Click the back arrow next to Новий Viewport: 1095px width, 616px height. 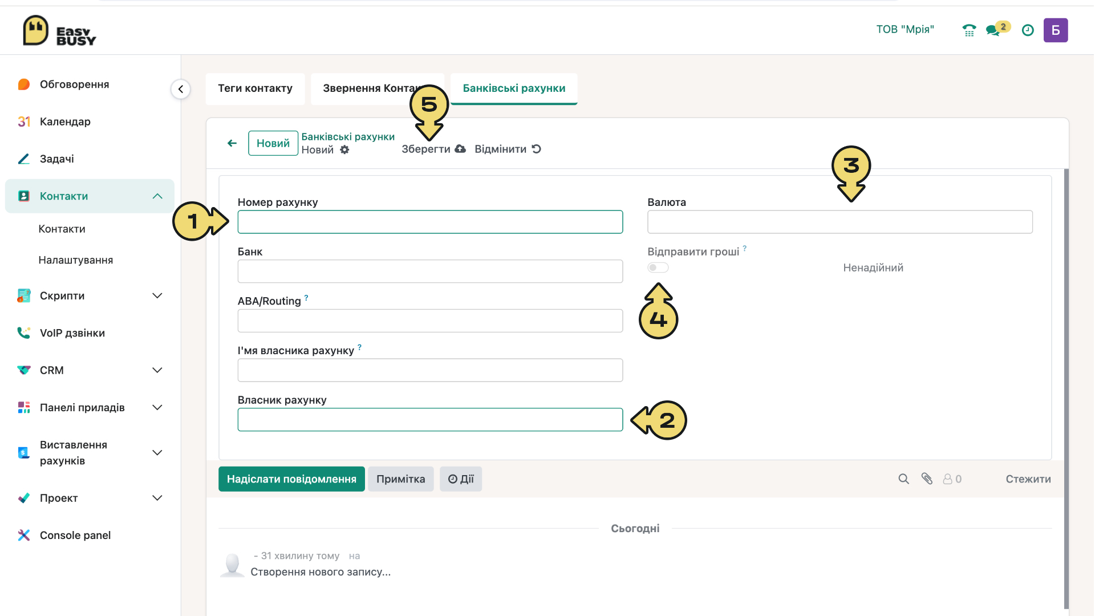(x=232, y=143)
